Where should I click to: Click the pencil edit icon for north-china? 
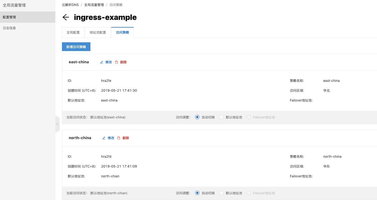click(104, 138)
